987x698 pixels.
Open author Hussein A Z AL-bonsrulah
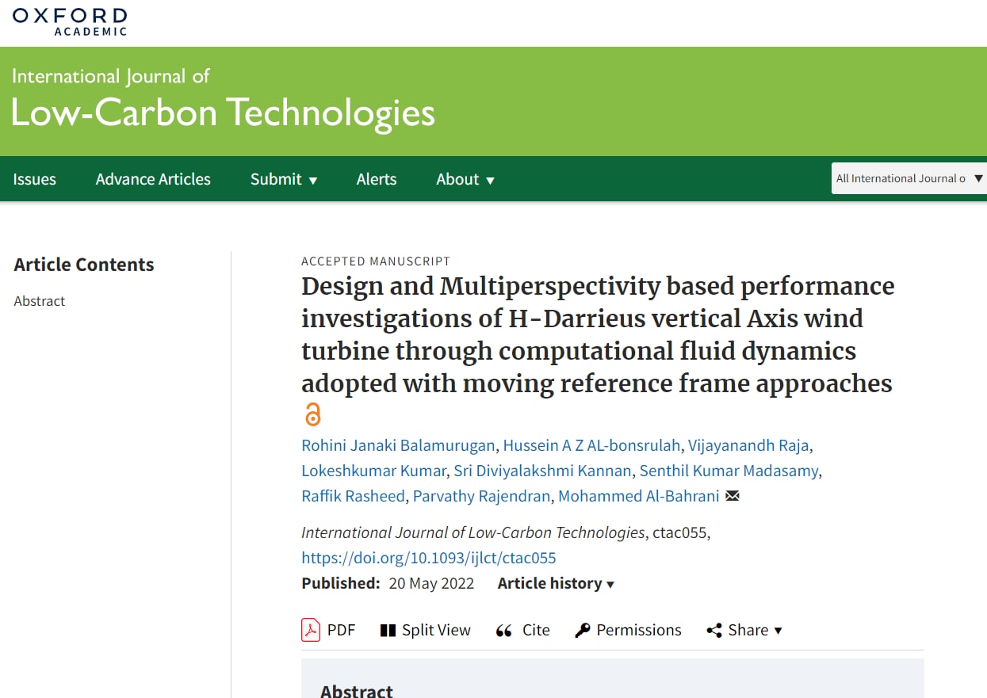592,445
